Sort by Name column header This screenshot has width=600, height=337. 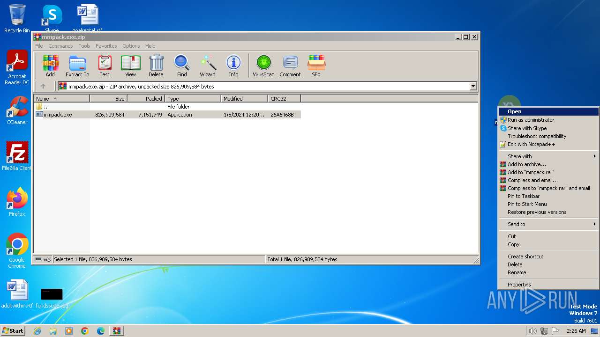62,99
